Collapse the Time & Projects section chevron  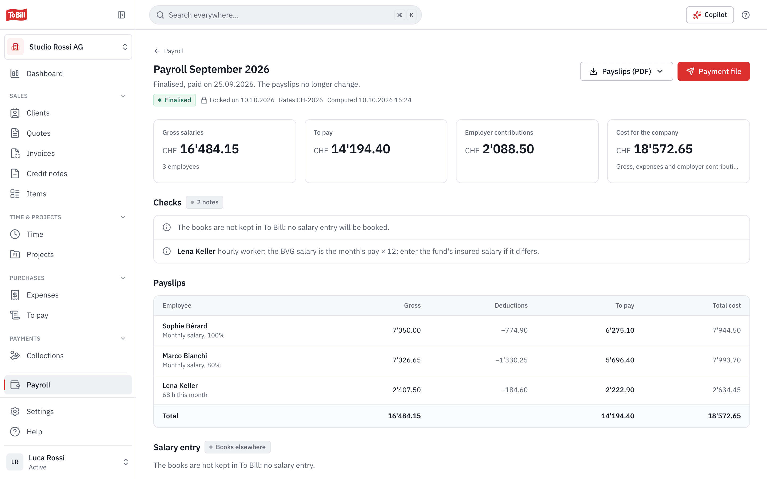point(123,217)
